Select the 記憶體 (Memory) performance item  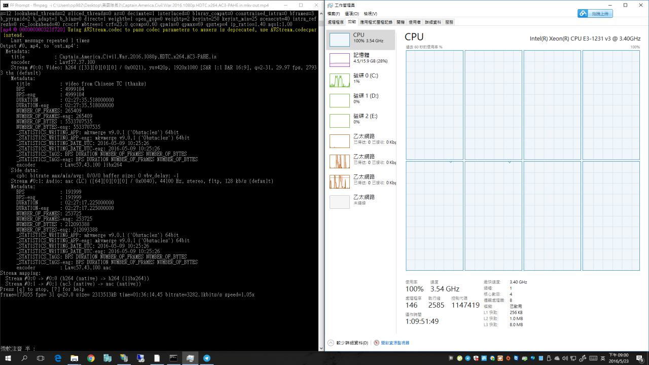tap(361, 58)
